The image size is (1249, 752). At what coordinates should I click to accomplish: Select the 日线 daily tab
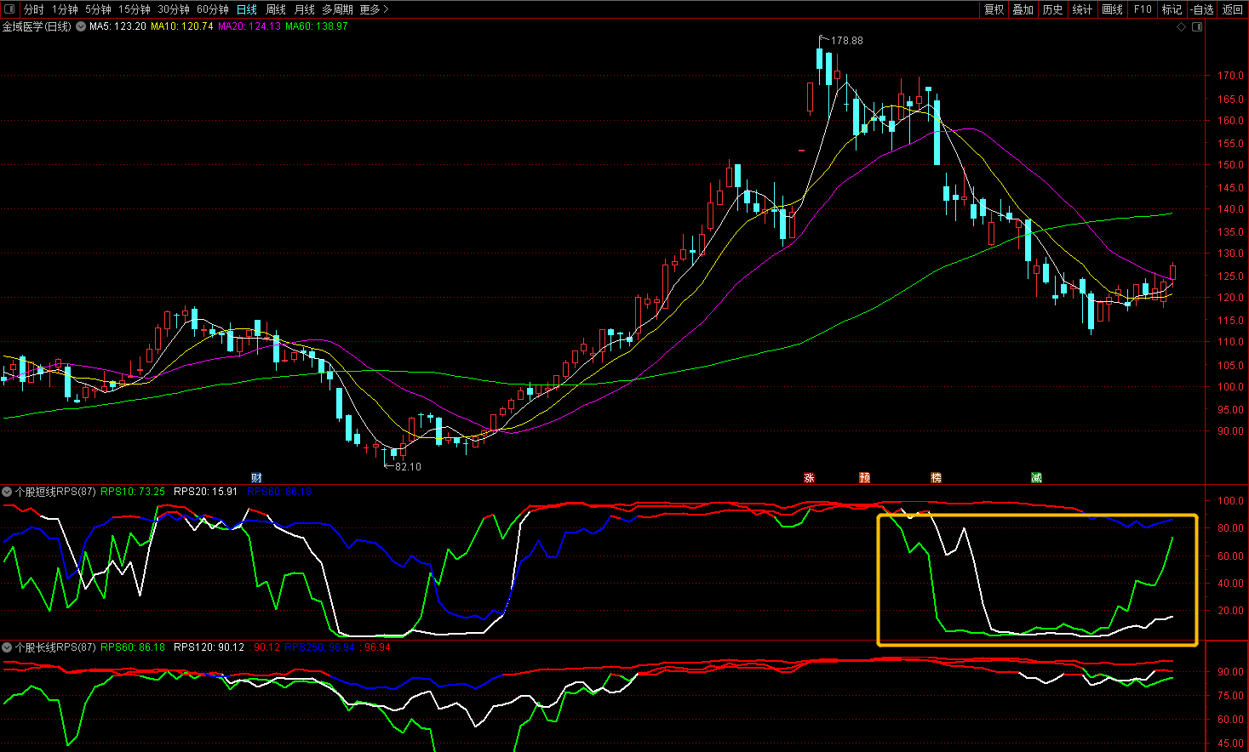coord(247,9)
